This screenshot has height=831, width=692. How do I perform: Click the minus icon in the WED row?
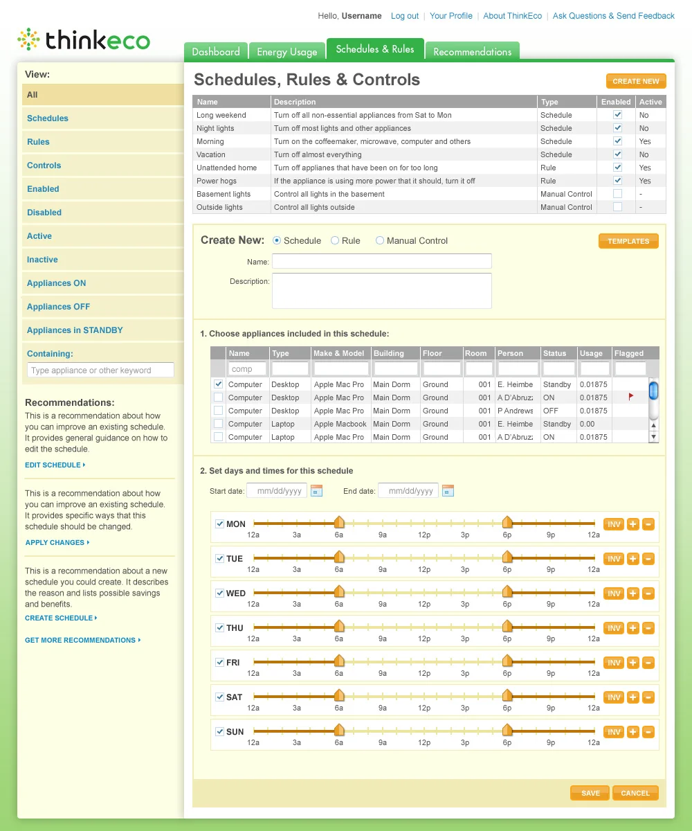pos(648,593)
